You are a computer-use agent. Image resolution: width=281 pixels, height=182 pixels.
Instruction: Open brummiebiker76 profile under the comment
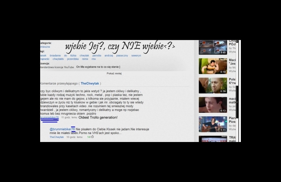coord(49,118)
